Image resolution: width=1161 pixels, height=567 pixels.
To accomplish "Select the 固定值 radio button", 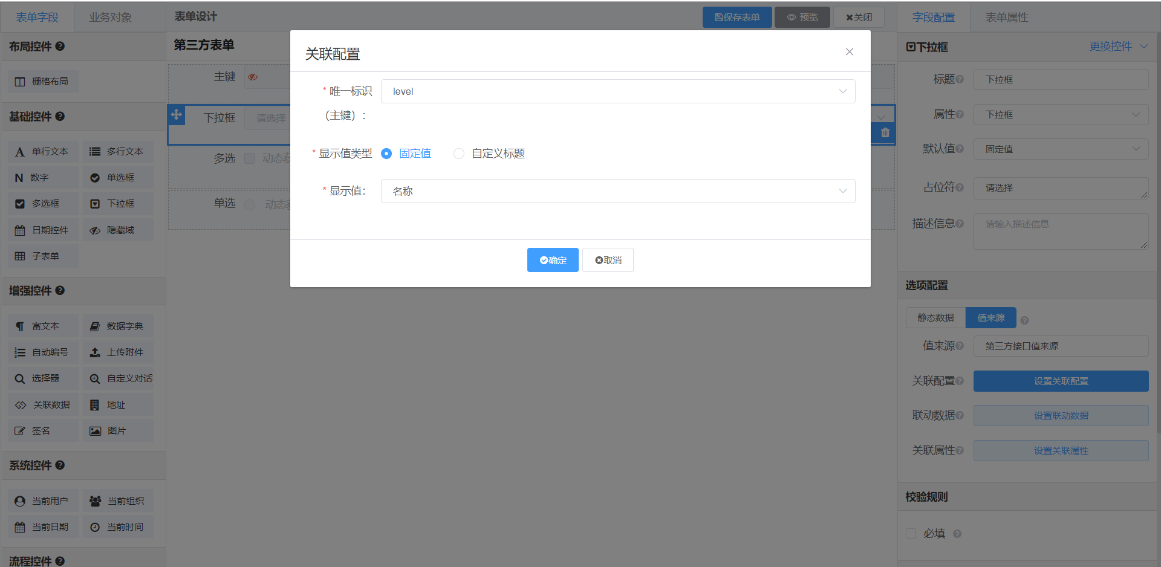I will coord(386,154).
